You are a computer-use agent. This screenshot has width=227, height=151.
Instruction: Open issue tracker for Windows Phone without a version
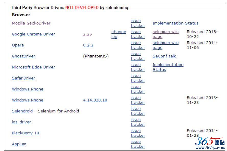(x=138, y=89)
